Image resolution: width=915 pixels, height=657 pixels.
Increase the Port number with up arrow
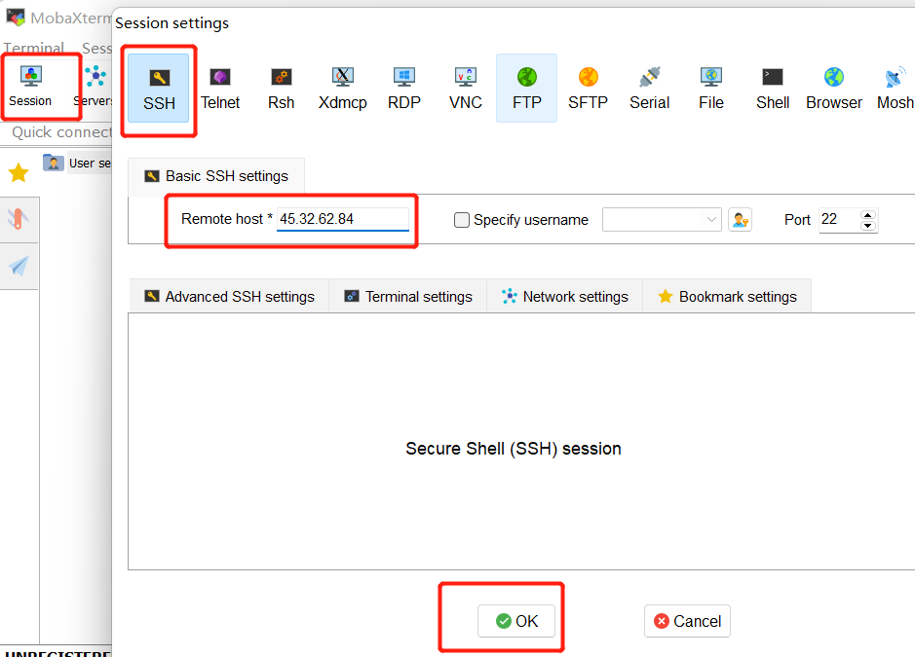coord(867,214)
